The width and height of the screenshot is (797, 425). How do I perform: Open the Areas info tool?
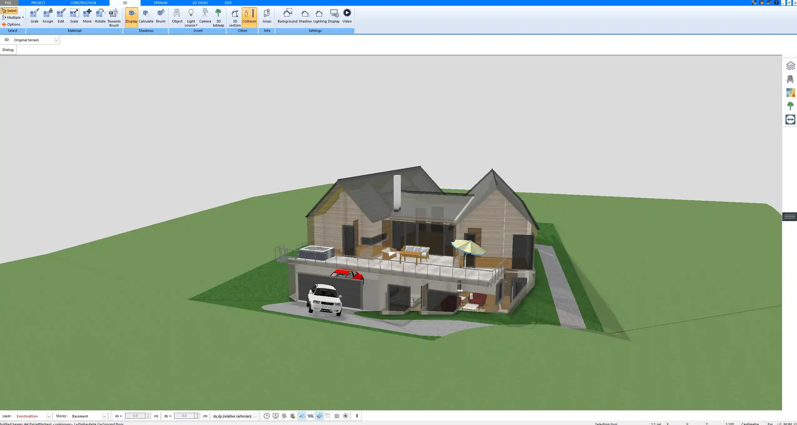(267, 15)
